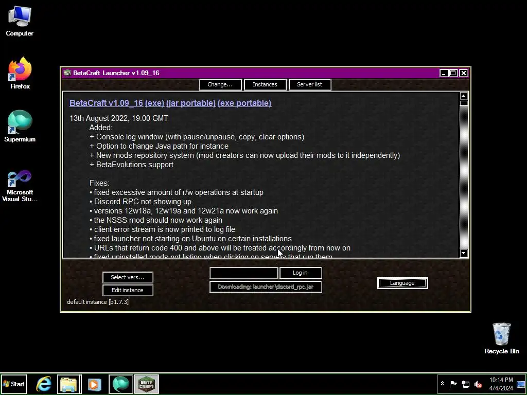Click '+ New mods repository system' line
527x395 pixels.
tap(244, 155)
